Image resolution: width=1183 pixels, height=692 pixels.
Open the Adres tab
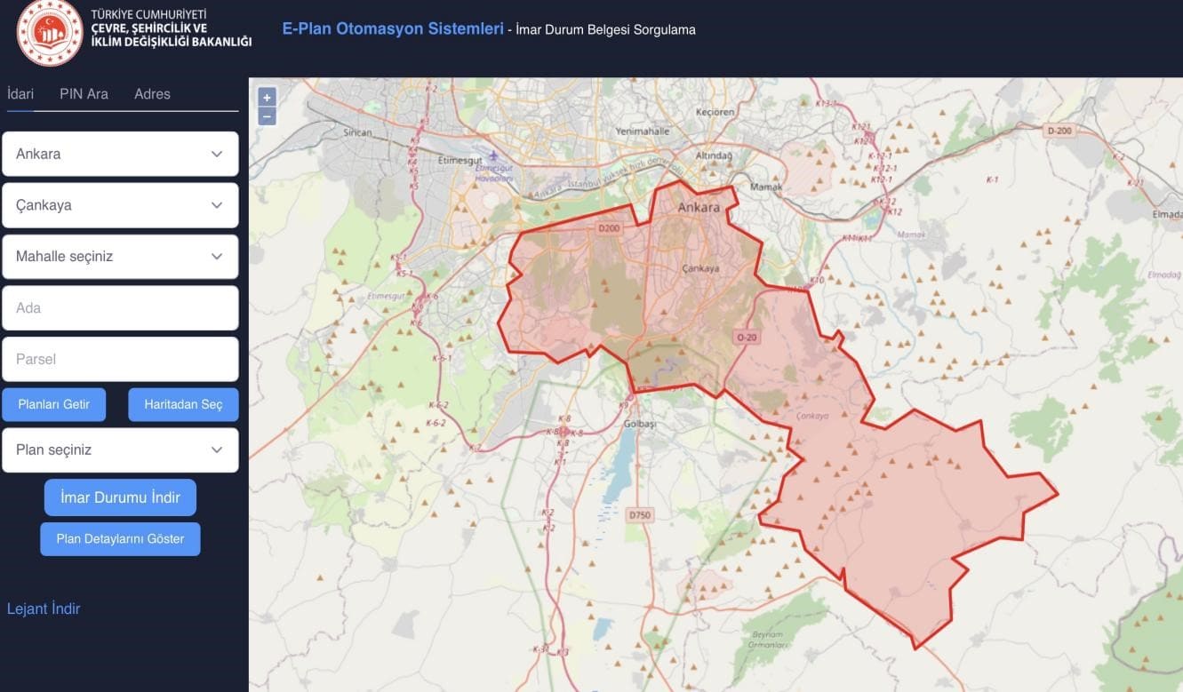coord(152,94)
